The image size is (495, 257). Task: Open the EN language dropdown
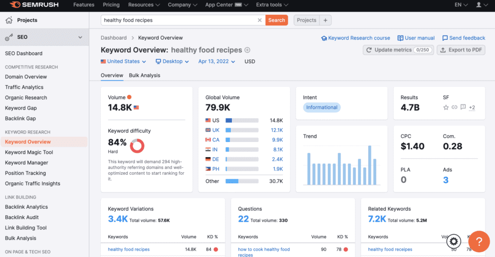(461, 5)
